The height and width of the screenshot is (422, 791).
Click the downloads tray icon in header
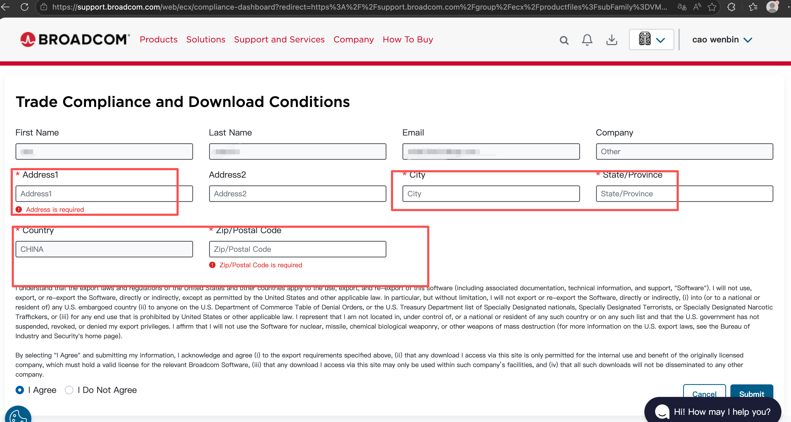pos(611,39)
